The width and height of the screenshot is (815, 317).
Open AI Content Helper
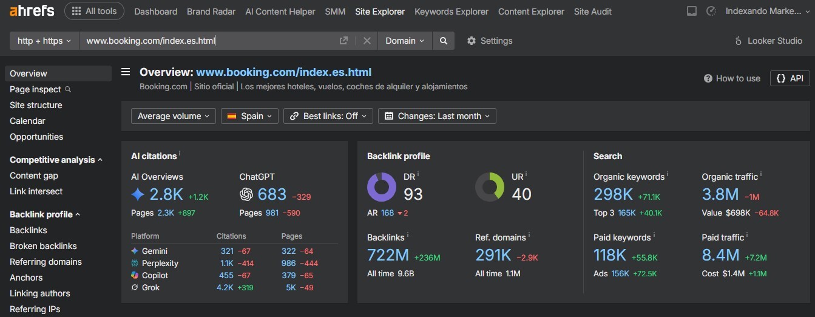(280, 12)
